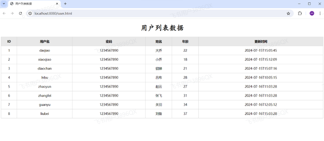Click timestamp 2024-07-16T10:05:15

tap(261, 78)
